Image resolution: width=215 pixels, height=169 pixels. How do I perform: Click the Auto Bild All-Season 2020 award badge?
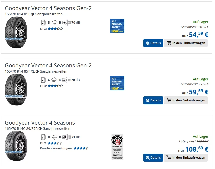pos(117,147)
